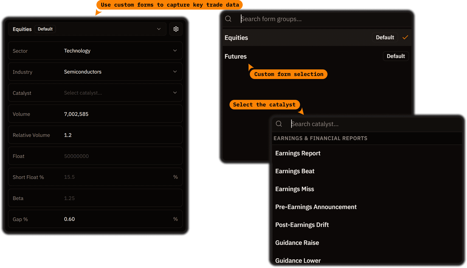Click the magnifier icon in catalyst search

(279, 124)
